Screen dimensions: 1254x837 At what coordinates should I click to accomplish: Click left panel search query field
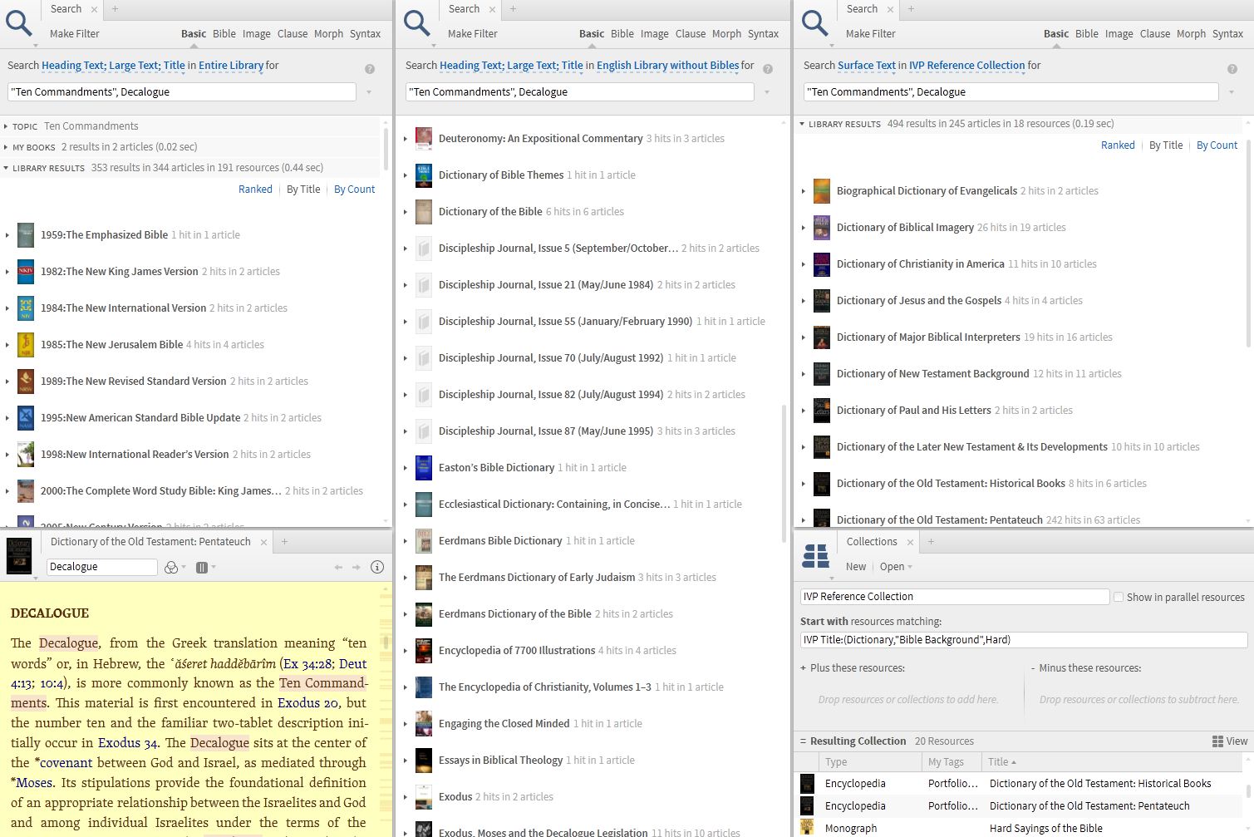click(x=182, y=92)
